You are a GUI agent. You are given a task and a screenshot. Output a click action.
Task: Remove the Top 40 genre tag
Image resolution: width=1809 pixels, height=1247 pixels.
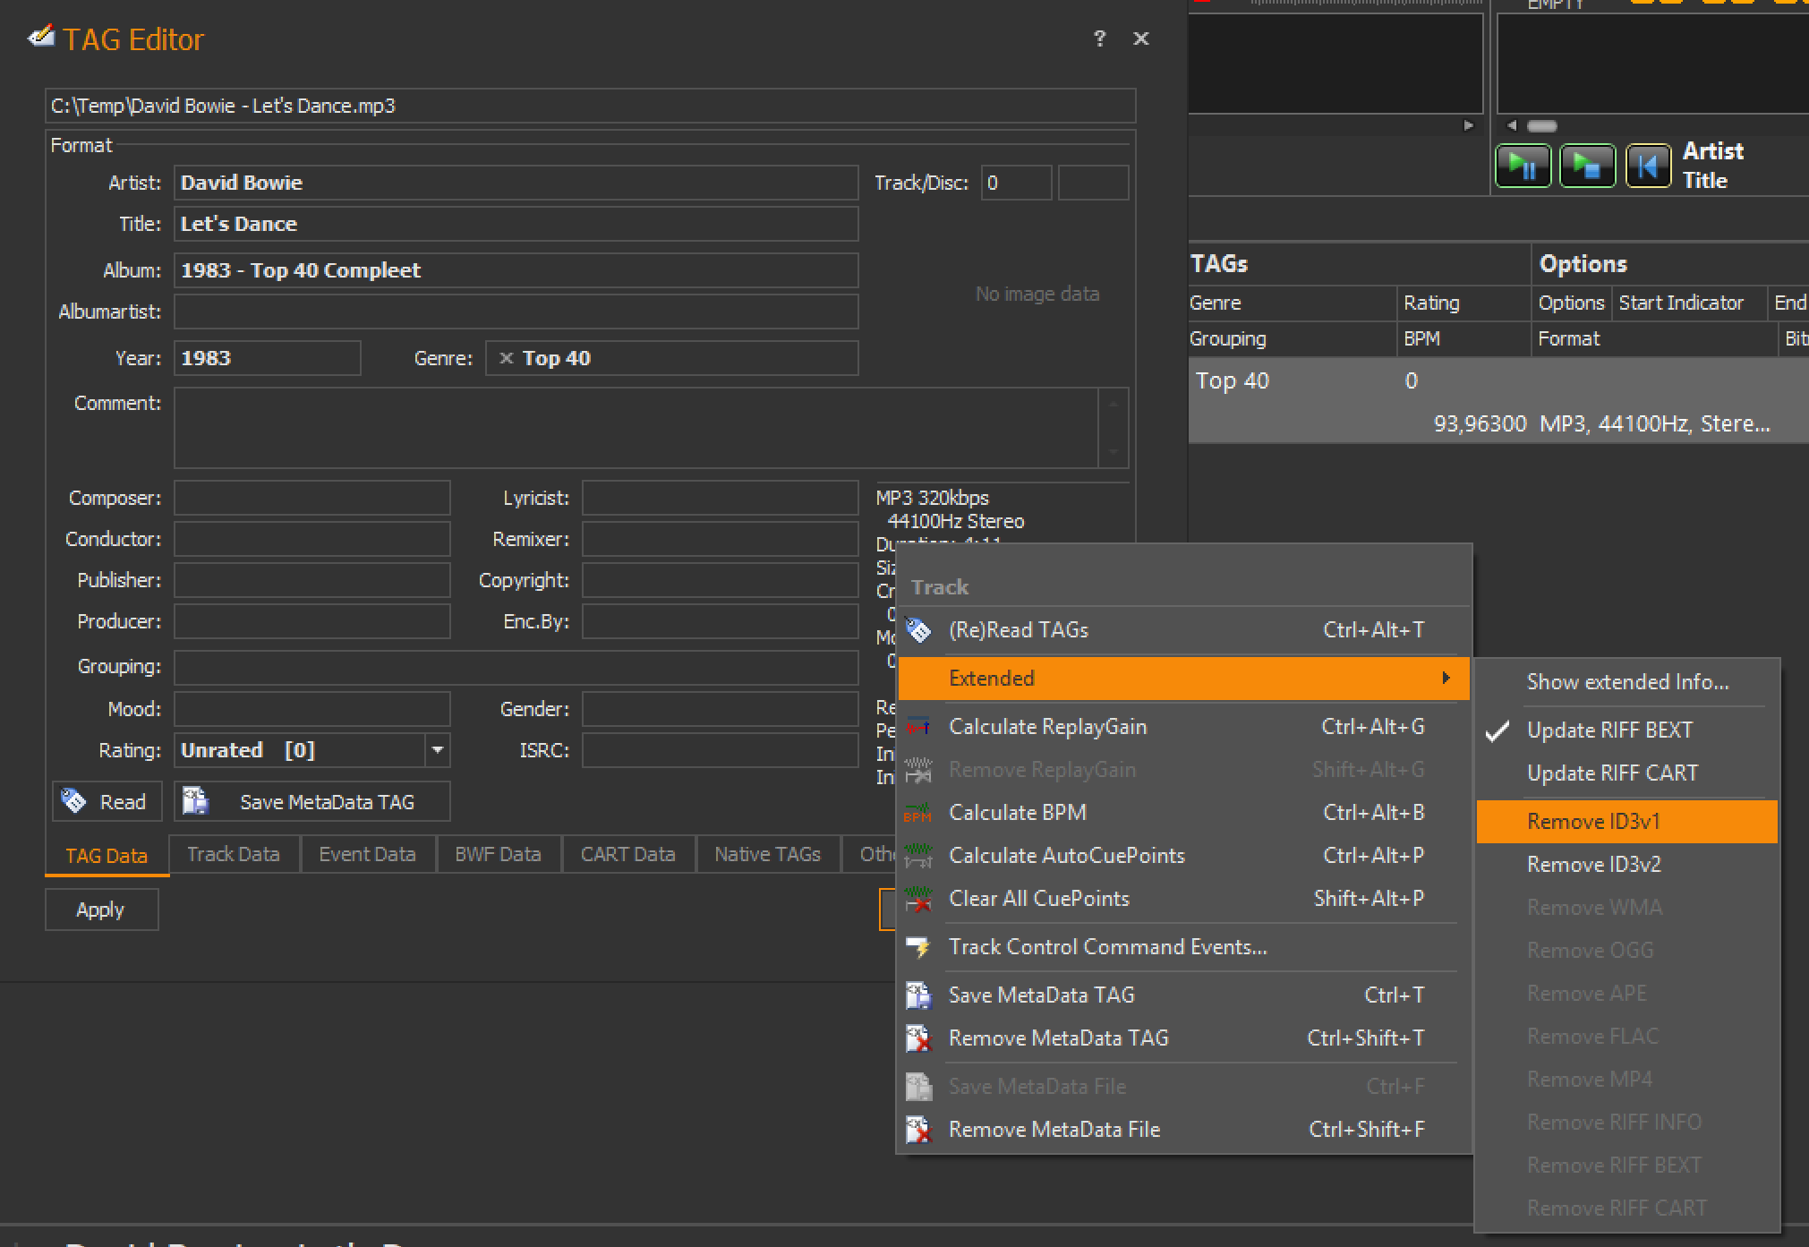[506, 358]
